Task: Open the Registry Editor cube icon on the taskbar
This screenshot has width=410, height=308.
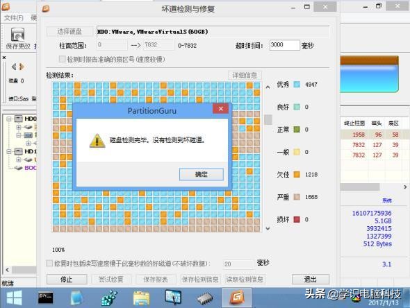Action: [109, 298]
